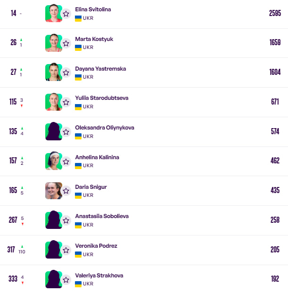
Task: Favorite Valeriya Strakhova using star
Action: point(66,280)
